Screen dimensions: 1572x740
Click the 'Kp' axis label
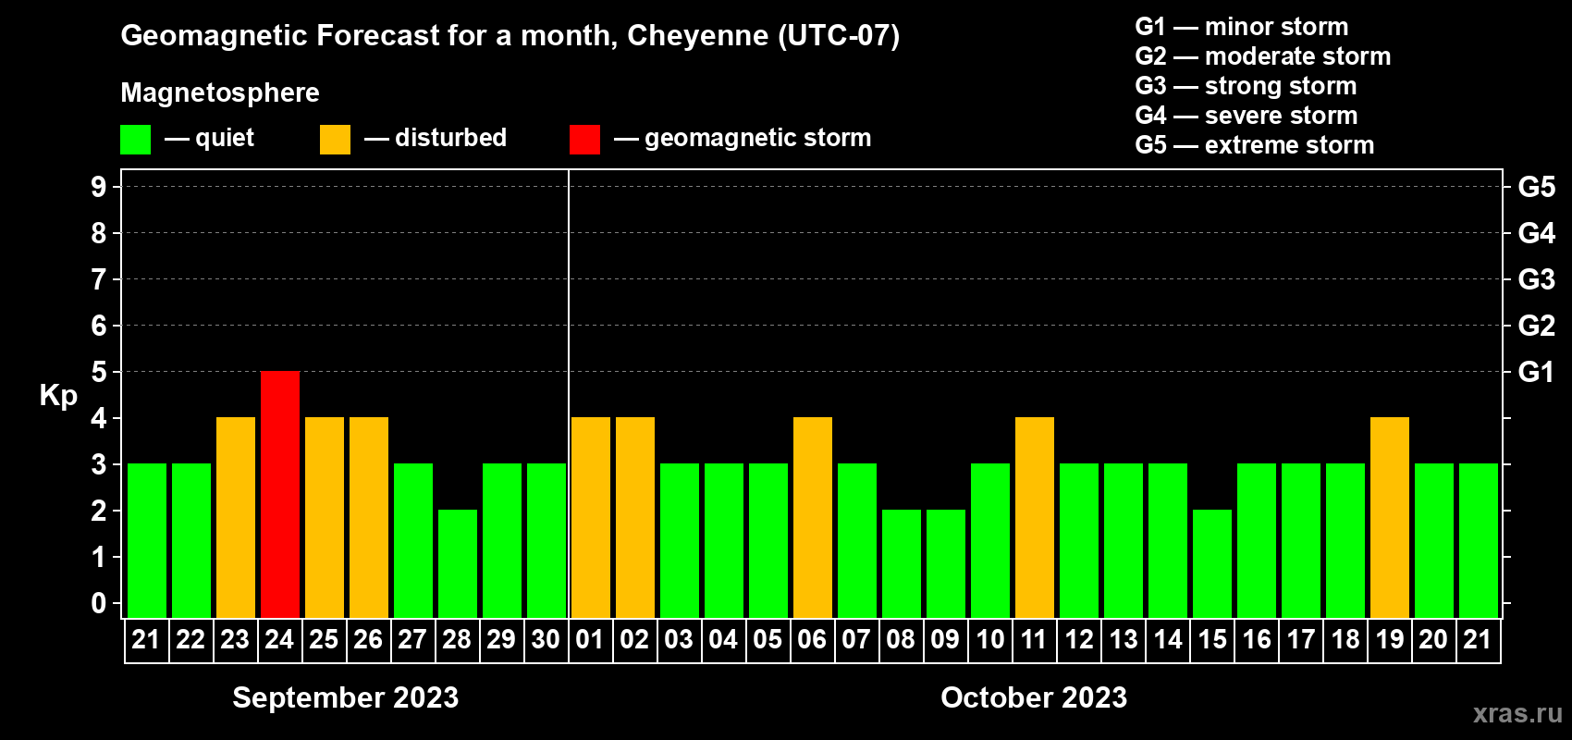pyautogui.click(x=58, y=396)
